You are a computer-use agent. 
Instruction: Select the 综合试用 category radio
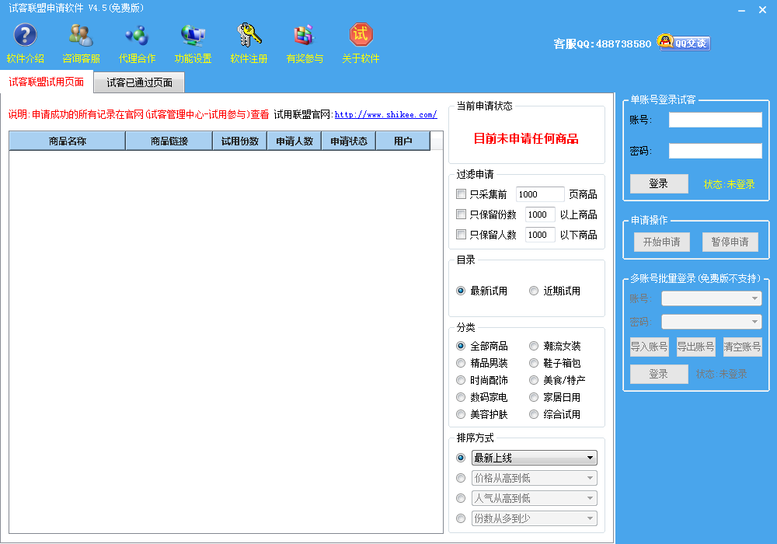tap(534, 414)
